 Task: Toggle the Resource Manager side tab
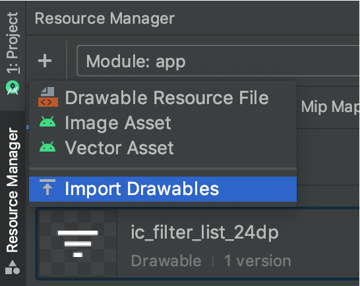pos(13,190)
